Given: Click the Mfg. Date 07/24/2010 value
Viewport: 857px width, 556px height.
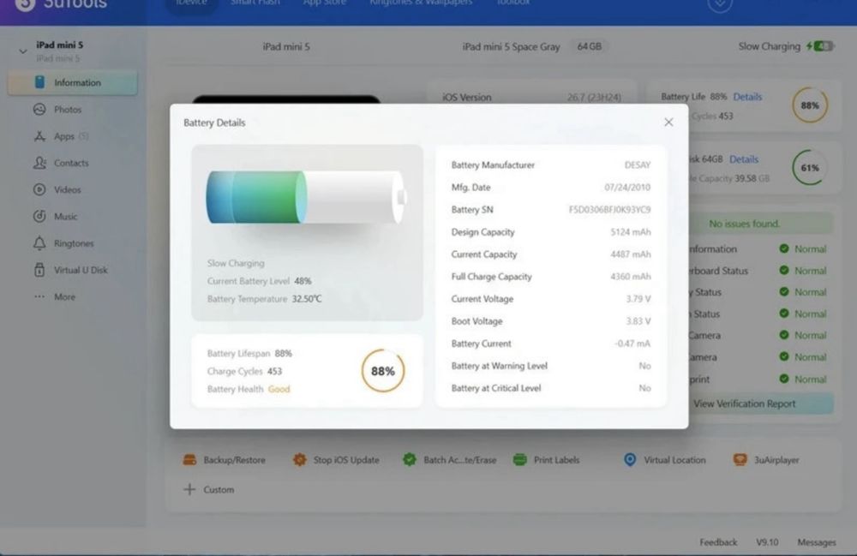Looking at the screenshot, I should (627, 188).
